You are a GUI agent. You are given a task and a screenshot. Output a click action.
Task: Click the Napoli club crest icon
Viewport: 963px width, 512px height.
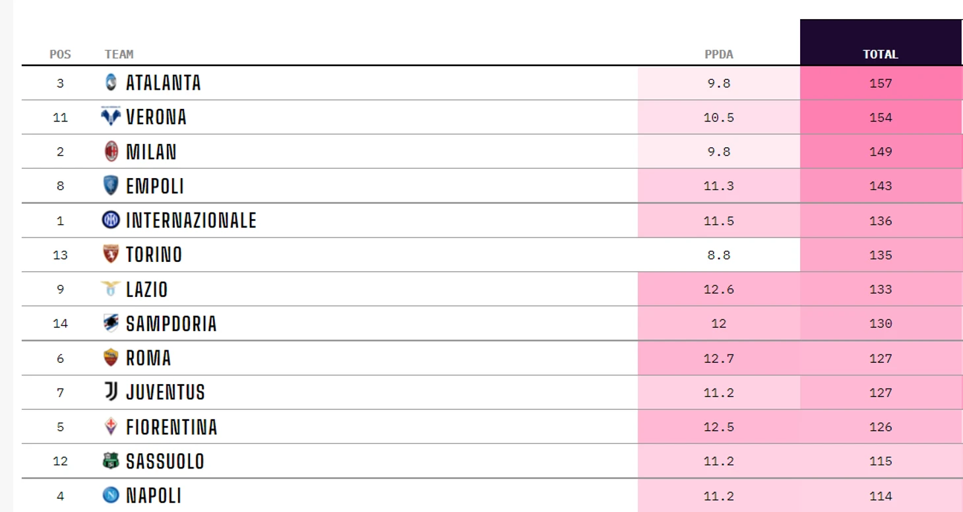pyautogui.click(x=111, y=495)
